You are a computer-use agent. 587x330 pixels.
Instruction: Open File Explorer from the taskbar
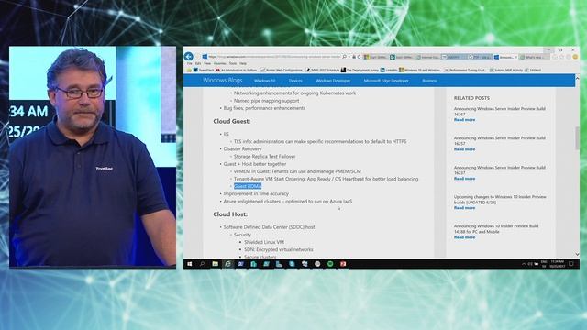tap(215, 264)
